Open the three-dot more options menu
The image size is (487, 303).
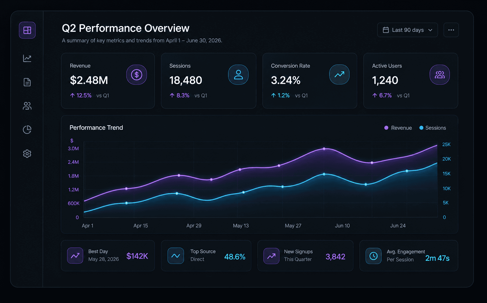click(451, 30)
